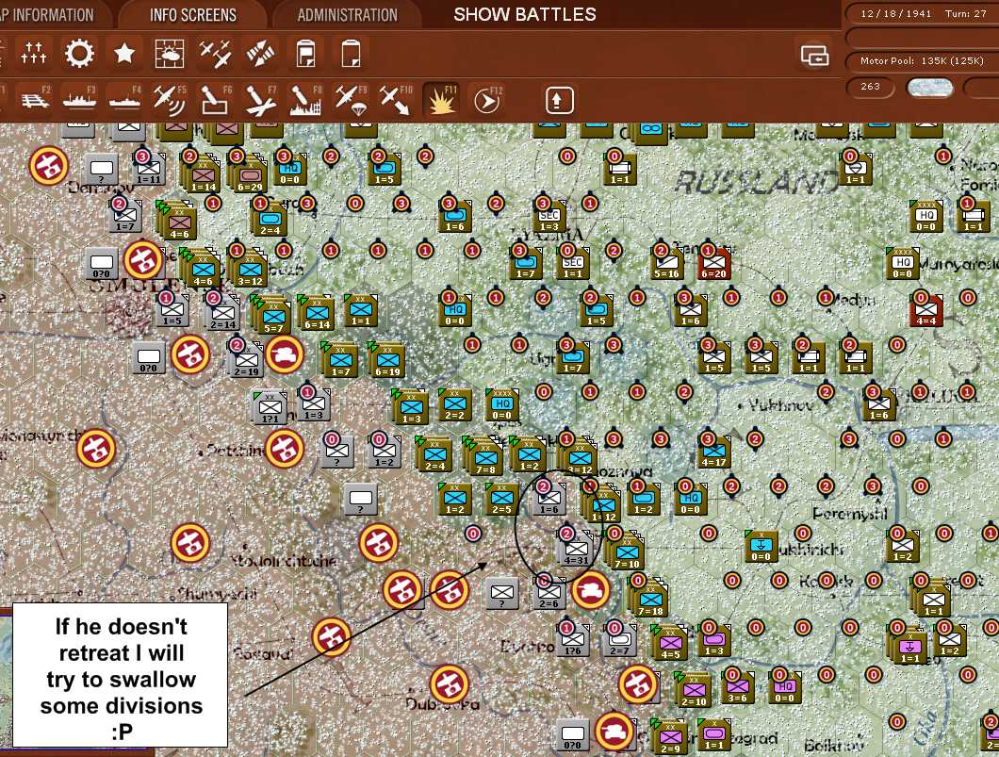999x757 pixels.
Task: Toggle air transfer mode F10
Action: tap(396, 99)
